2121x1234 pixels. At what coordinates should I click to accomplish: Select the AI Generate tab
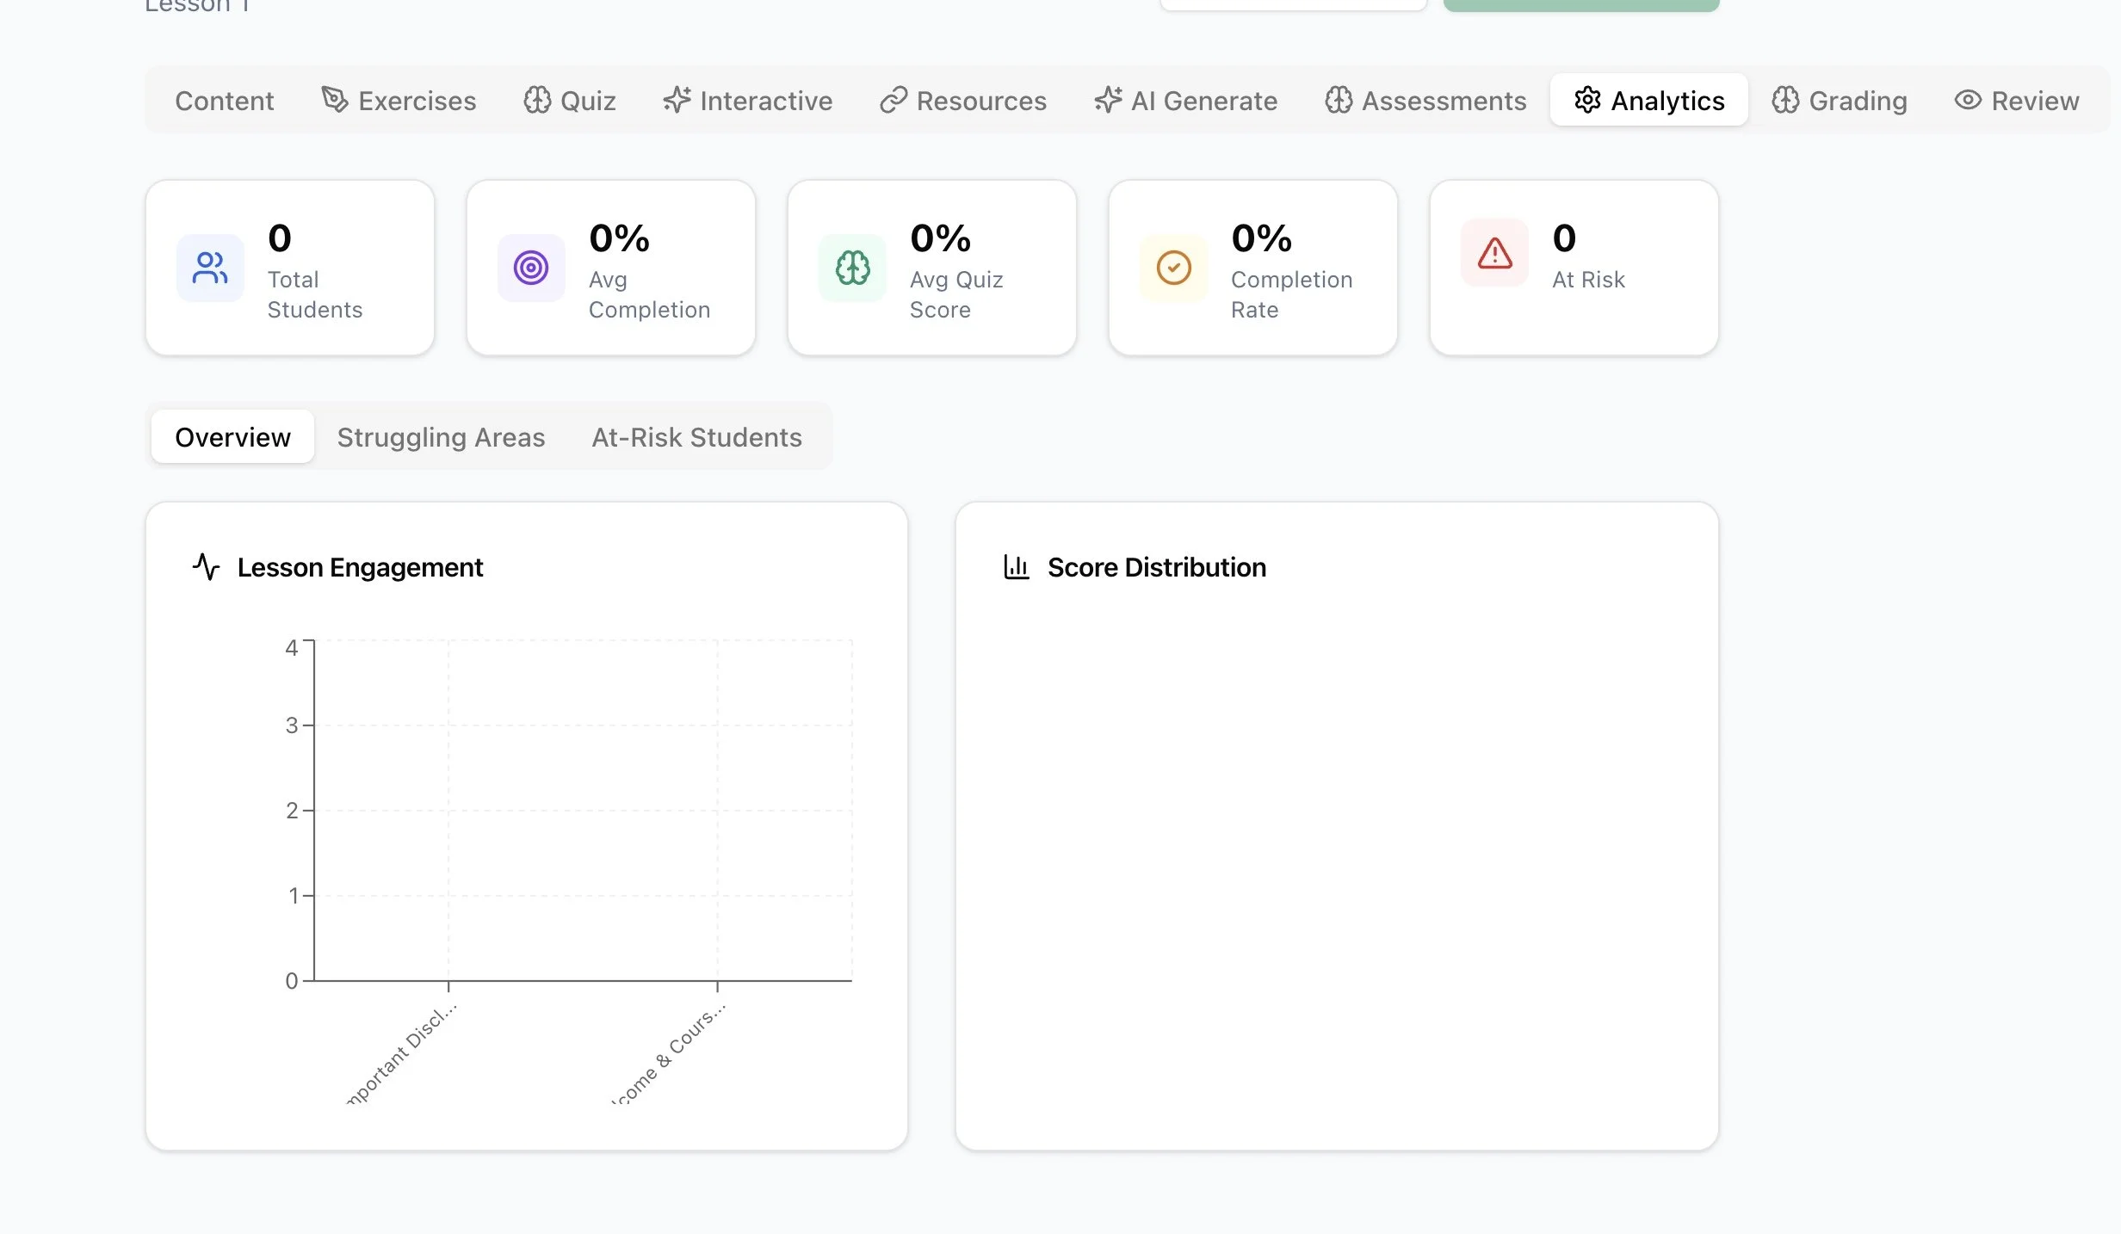1185,101
